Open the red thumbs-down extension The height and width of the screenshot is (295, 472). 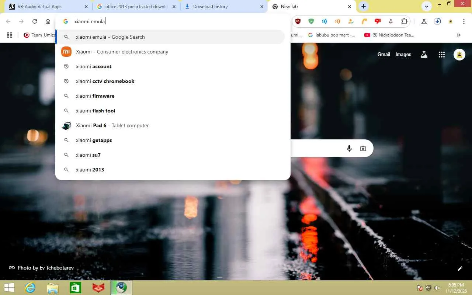[378, 21]
